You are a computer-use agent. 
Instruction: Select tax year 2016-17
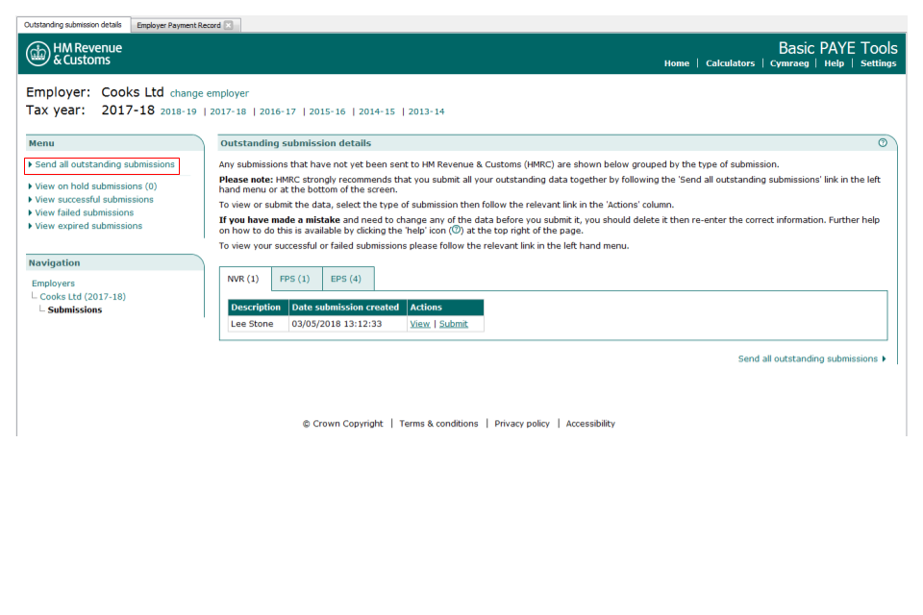tap(277, 111)
